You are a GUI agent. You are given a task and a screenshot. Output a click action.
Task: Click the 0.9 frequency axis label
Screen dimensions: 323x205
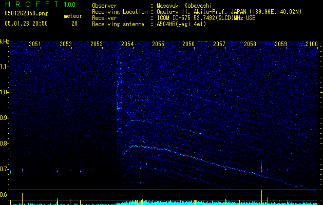(x=4, y=118)
